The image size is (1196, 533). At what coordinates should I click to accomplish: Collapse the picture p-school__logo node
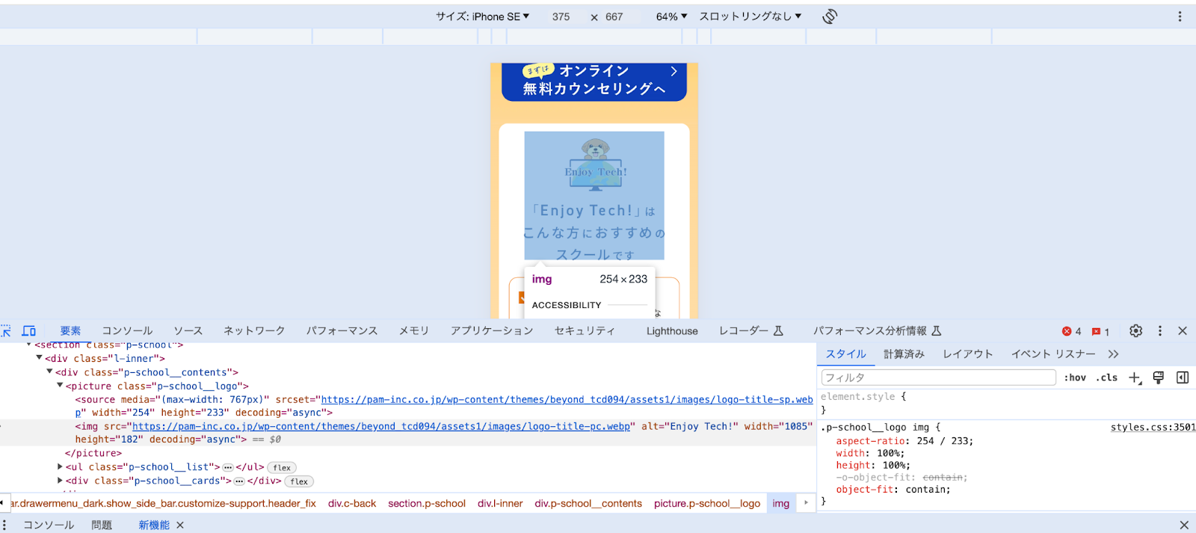[61, 386]
